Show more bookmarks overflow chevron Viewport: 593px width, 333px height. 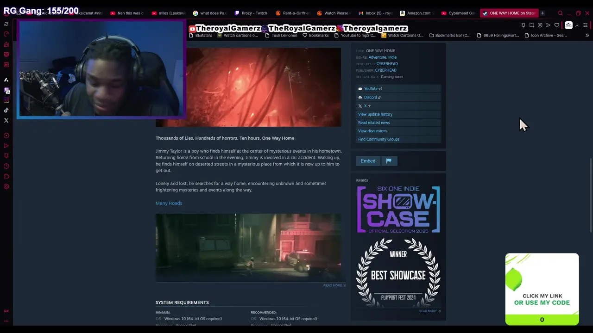point(587,35)
